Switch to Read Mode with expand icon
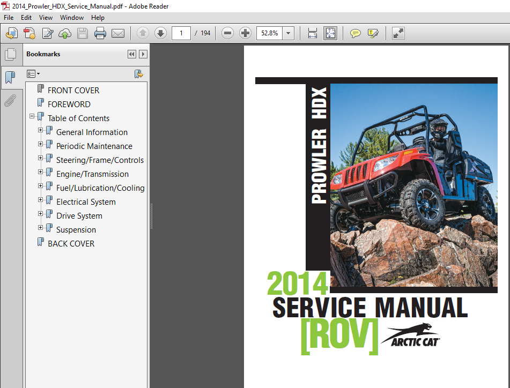 coord(398,33)
